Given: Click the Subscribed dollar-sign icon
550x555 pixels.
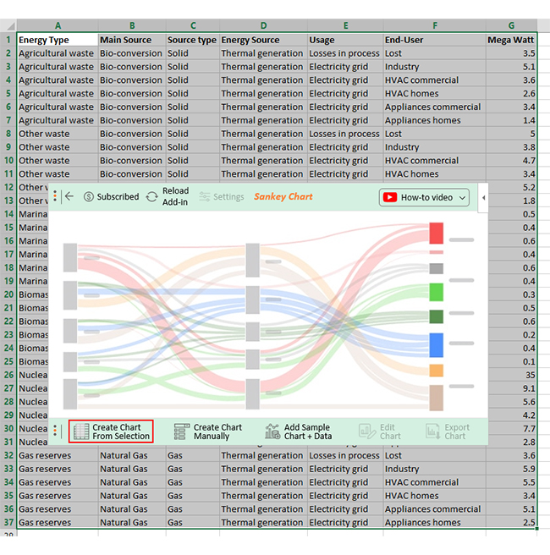Looking at the screenshot, I should [89, 196].
